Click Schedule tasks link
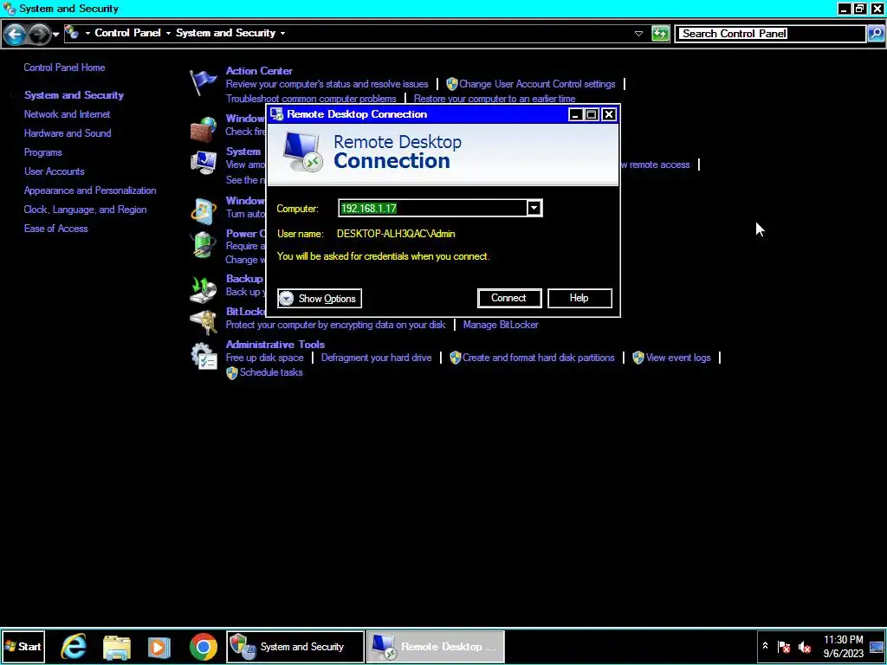The width and height of the screenshot is (887, 665). click(x=271, y=372)
